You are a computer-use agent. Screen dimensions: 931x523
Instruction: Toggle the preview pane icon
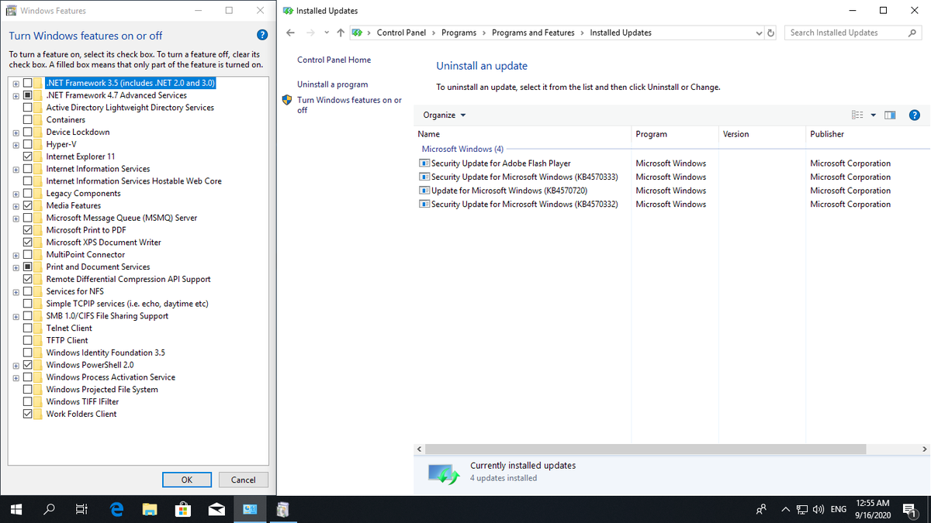[890, 115]
